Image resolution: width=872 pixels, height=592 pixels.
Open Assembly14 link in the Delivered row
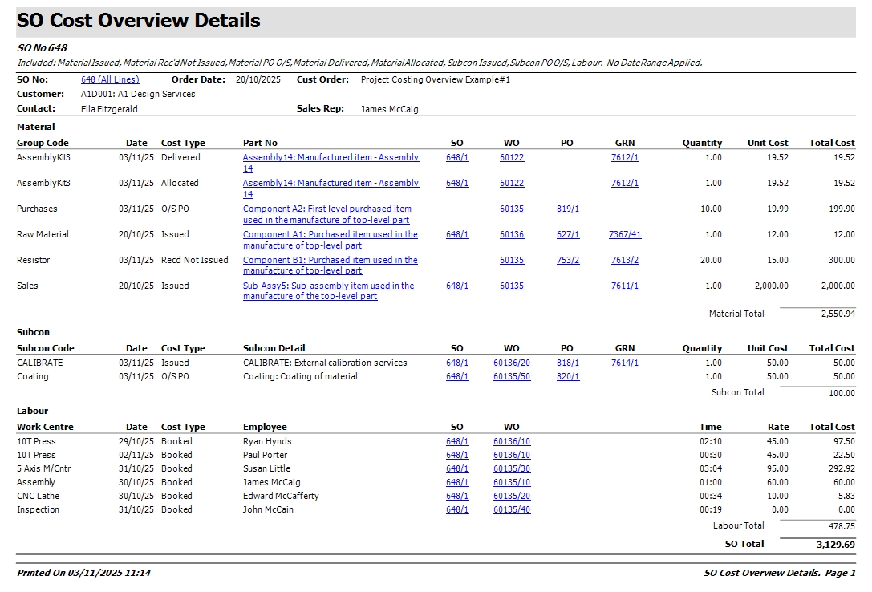pos(331,158)
